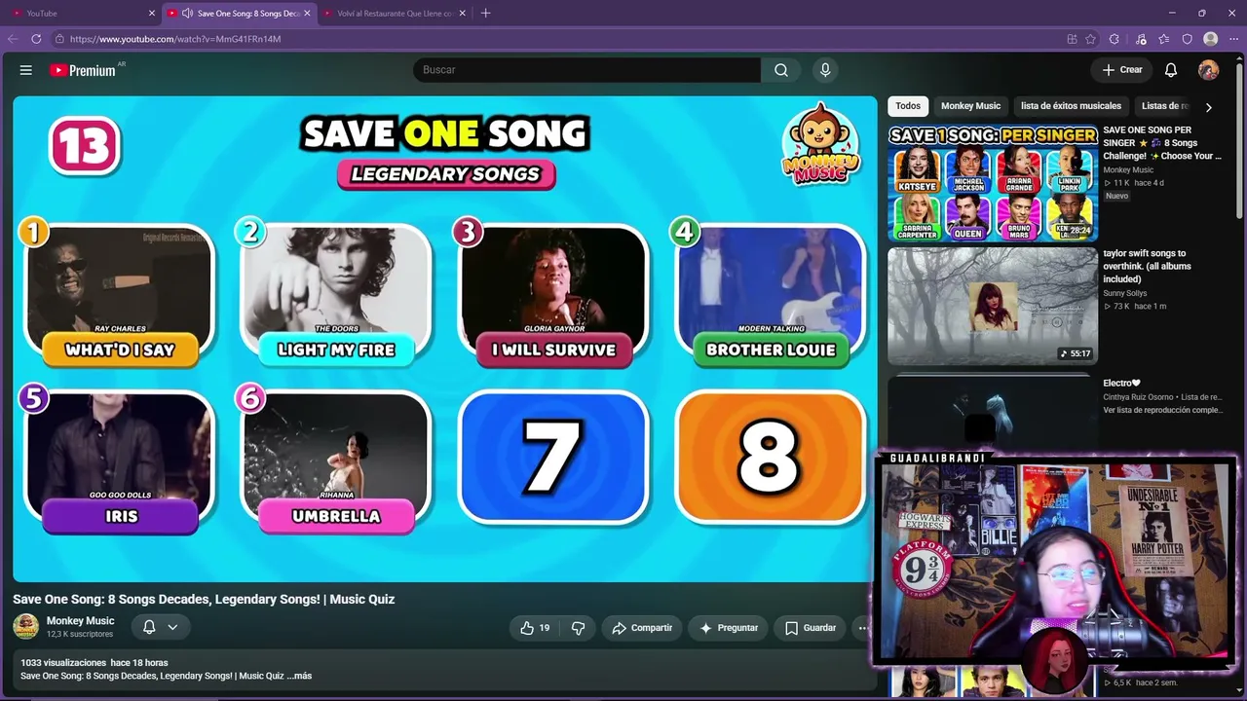Viewport: 1247px width, 701px height.
Task: Open the taylor swift foggy forest thumbnail
Action: 993,306
